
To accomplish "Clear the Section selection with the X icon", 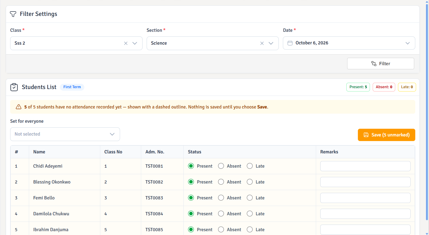I will coord(262,43).
